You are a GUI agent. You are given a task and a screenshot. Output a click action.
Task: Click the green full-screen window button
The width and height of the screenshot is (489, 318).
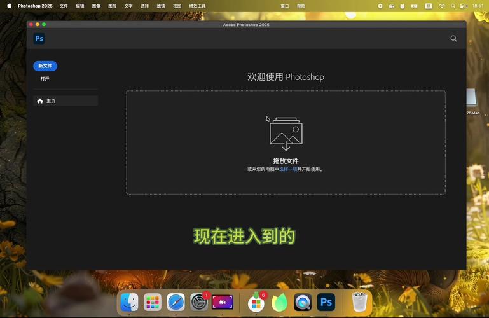pyautogui.click(x=44, y=24)
